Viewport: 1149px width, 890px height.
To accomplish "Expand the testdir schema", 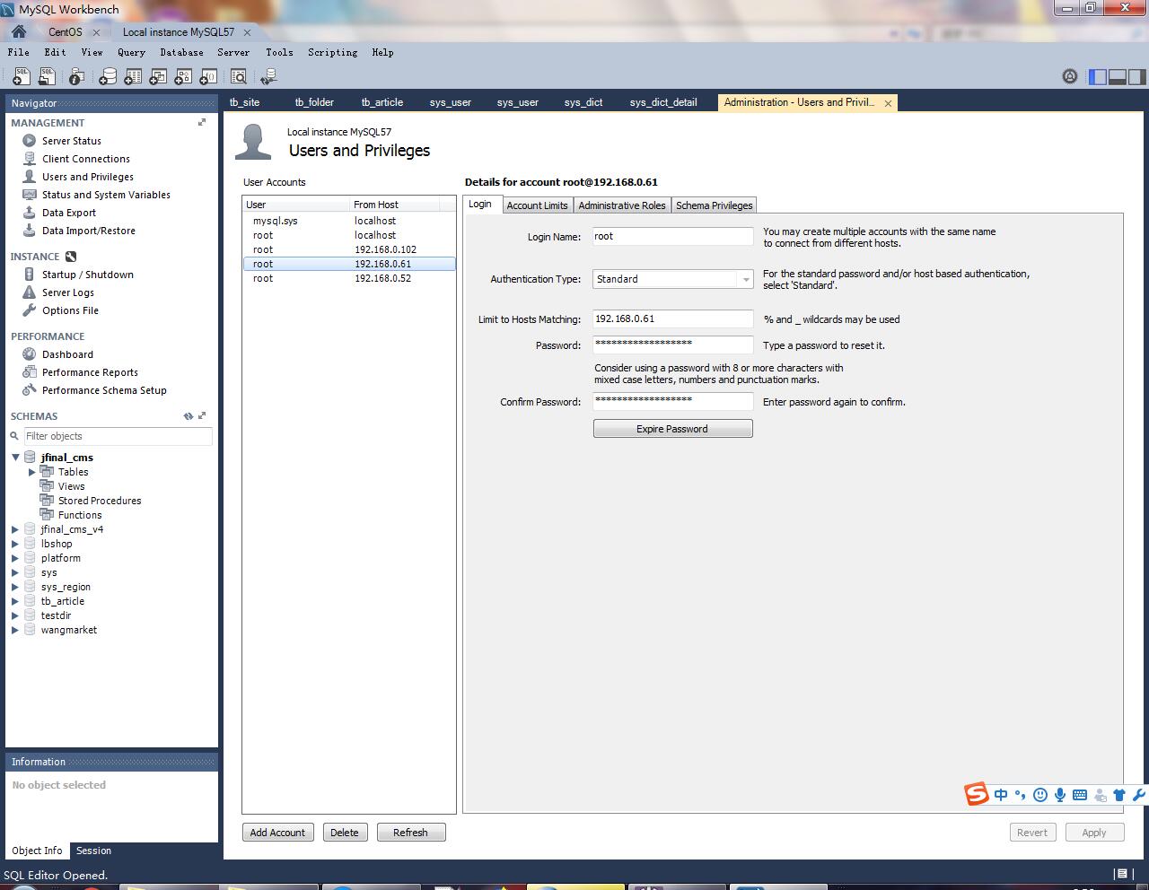I will (15, 615).
